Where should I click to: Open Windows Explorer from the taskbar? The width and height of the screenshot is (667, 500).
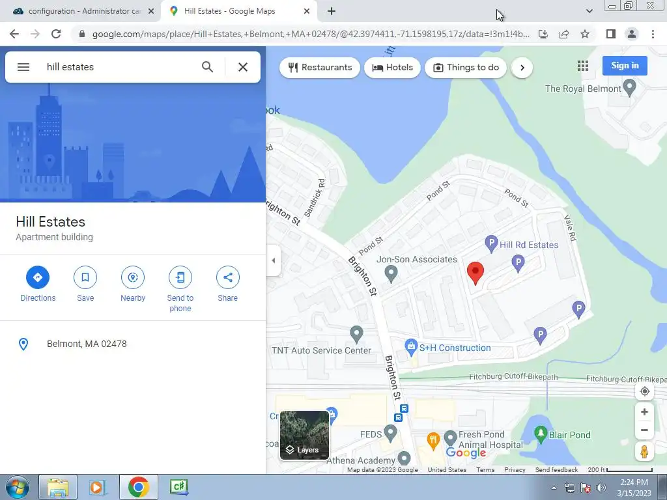click(58, 487)
